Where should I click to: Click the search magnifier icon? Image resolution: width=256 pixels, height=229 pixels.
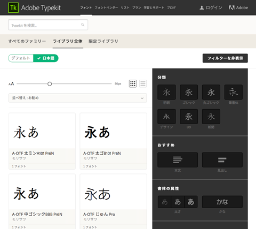click(83, 25)
